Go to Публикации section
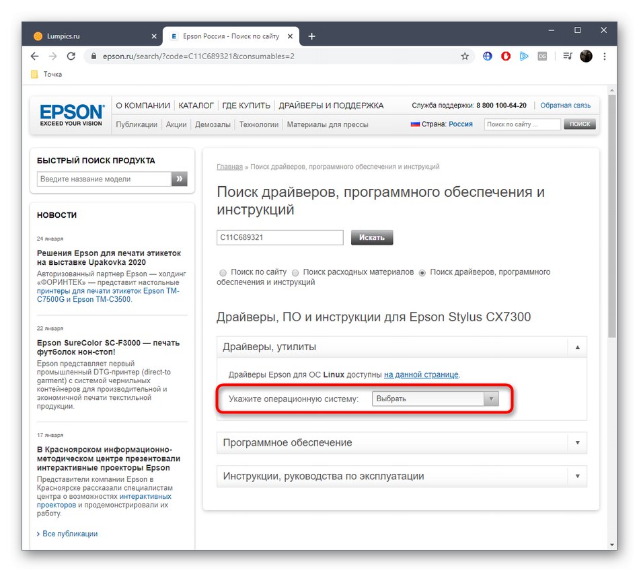This screenshot has width=639, height=572. pos(137,124)
